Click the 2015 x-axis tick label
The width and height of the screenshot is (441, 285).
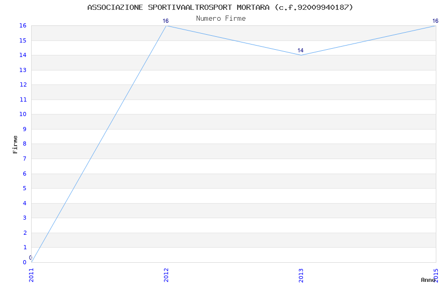tap(436, 275)
